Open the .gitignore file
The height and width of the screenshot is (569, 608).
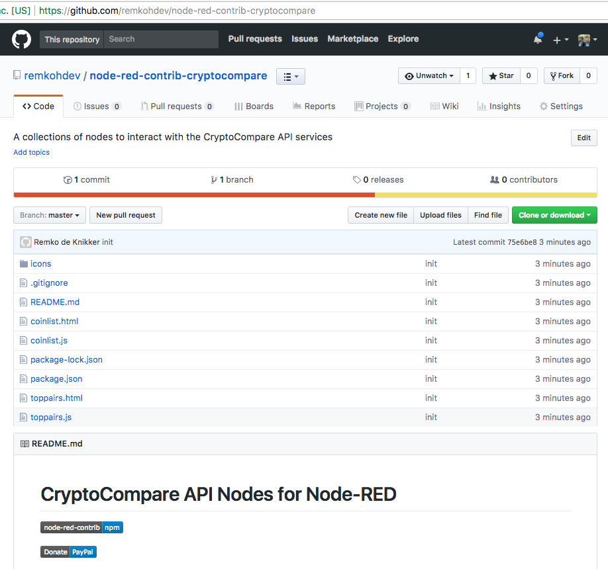point(49,283)
